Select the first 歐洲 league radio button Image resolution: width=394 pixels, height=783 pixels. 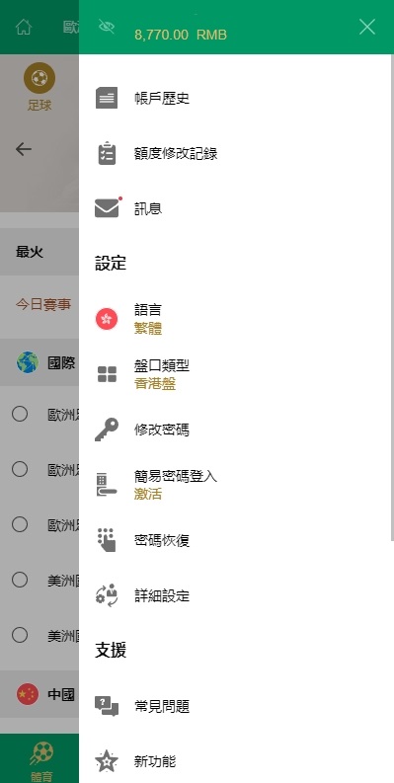tap(20, 414)
